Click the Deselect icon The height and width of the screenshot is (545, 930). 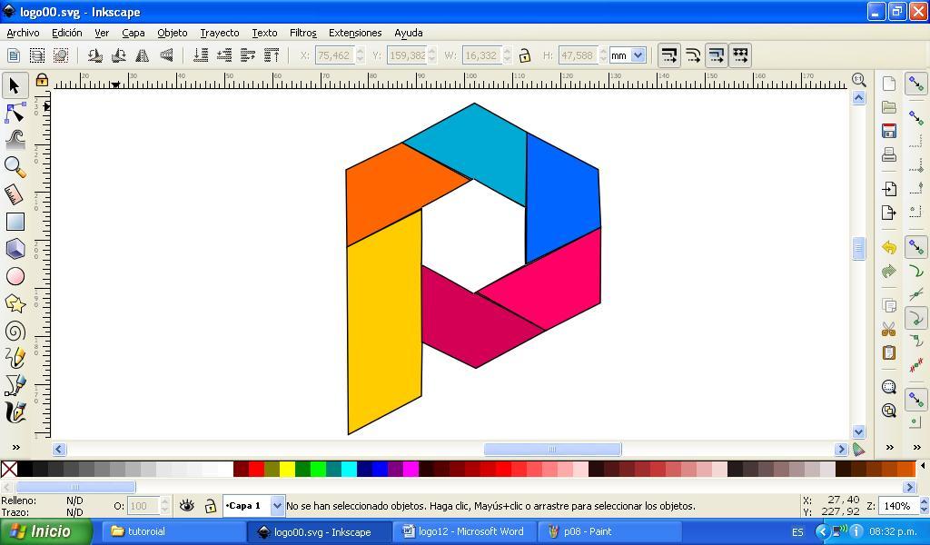point(61,55)
